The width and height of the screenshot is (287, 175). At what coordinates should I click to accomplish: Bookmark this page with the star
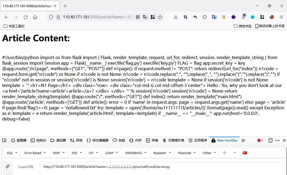(160, 17)
